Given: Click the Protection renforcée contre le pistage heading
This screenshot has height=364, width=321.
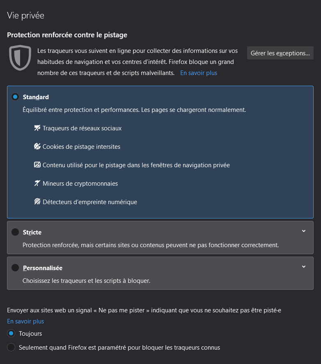Looking at the screenshot, I should click(x=67, y=35).
